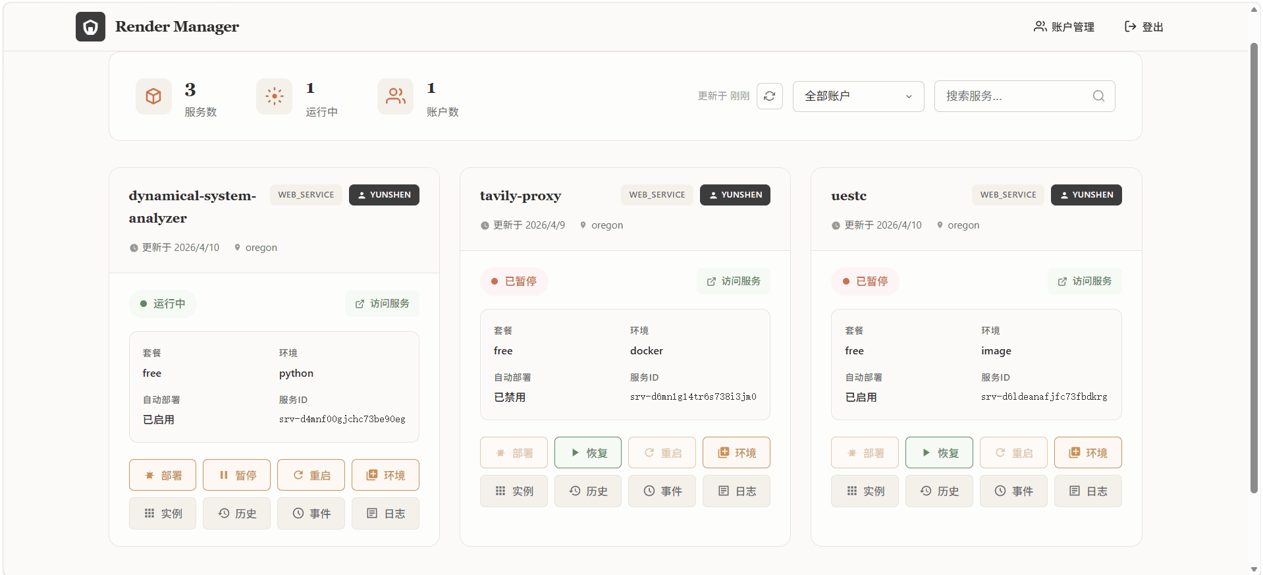Image resolution: width=1263 pixels, height=575 pixels.
Task: Click 恢复 to resume tavily-proxy
Action: (x=588, y=452)
